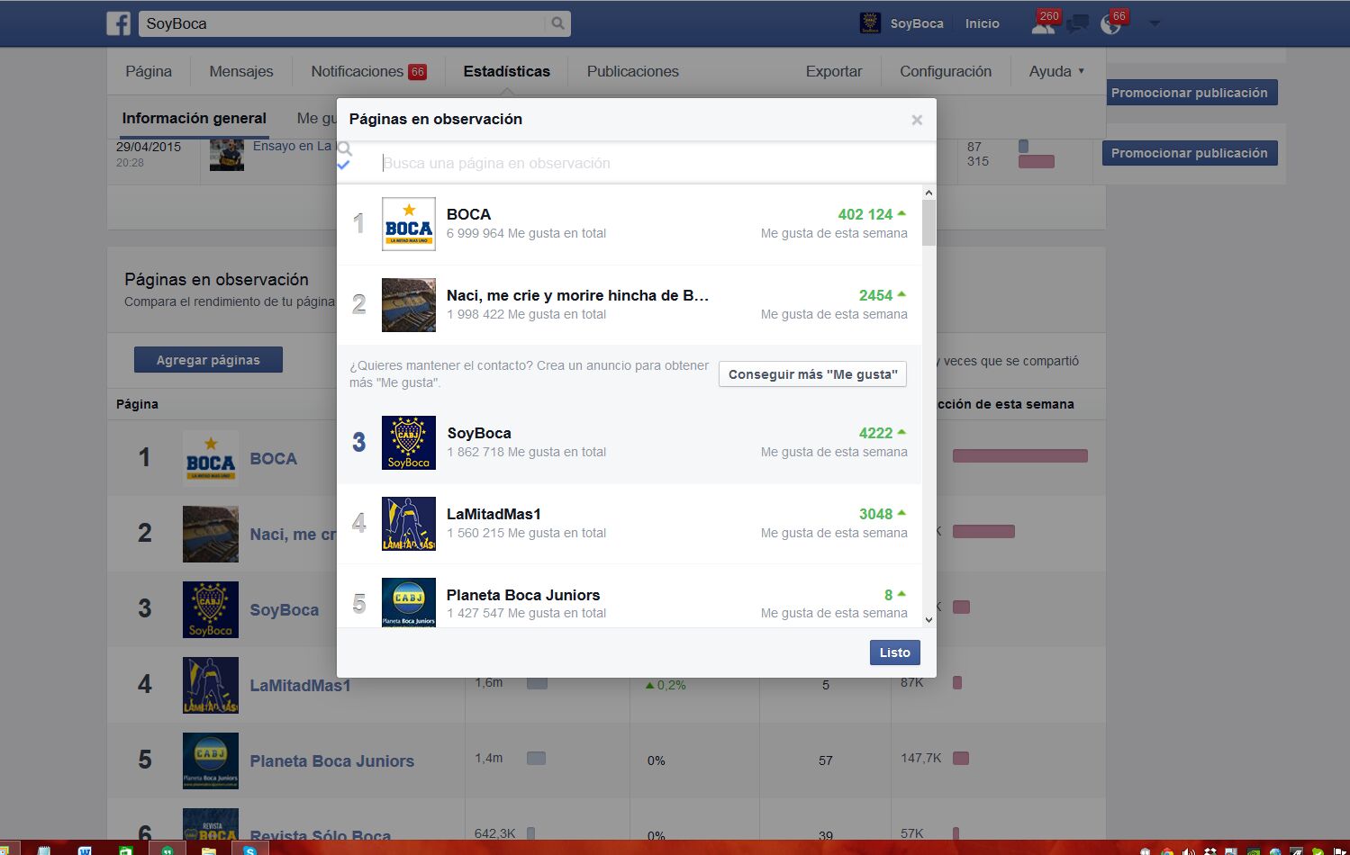This screenshot has height=855, width=1350.
Task: Click the '2454' weekly likes value
Action: (875, 295)
